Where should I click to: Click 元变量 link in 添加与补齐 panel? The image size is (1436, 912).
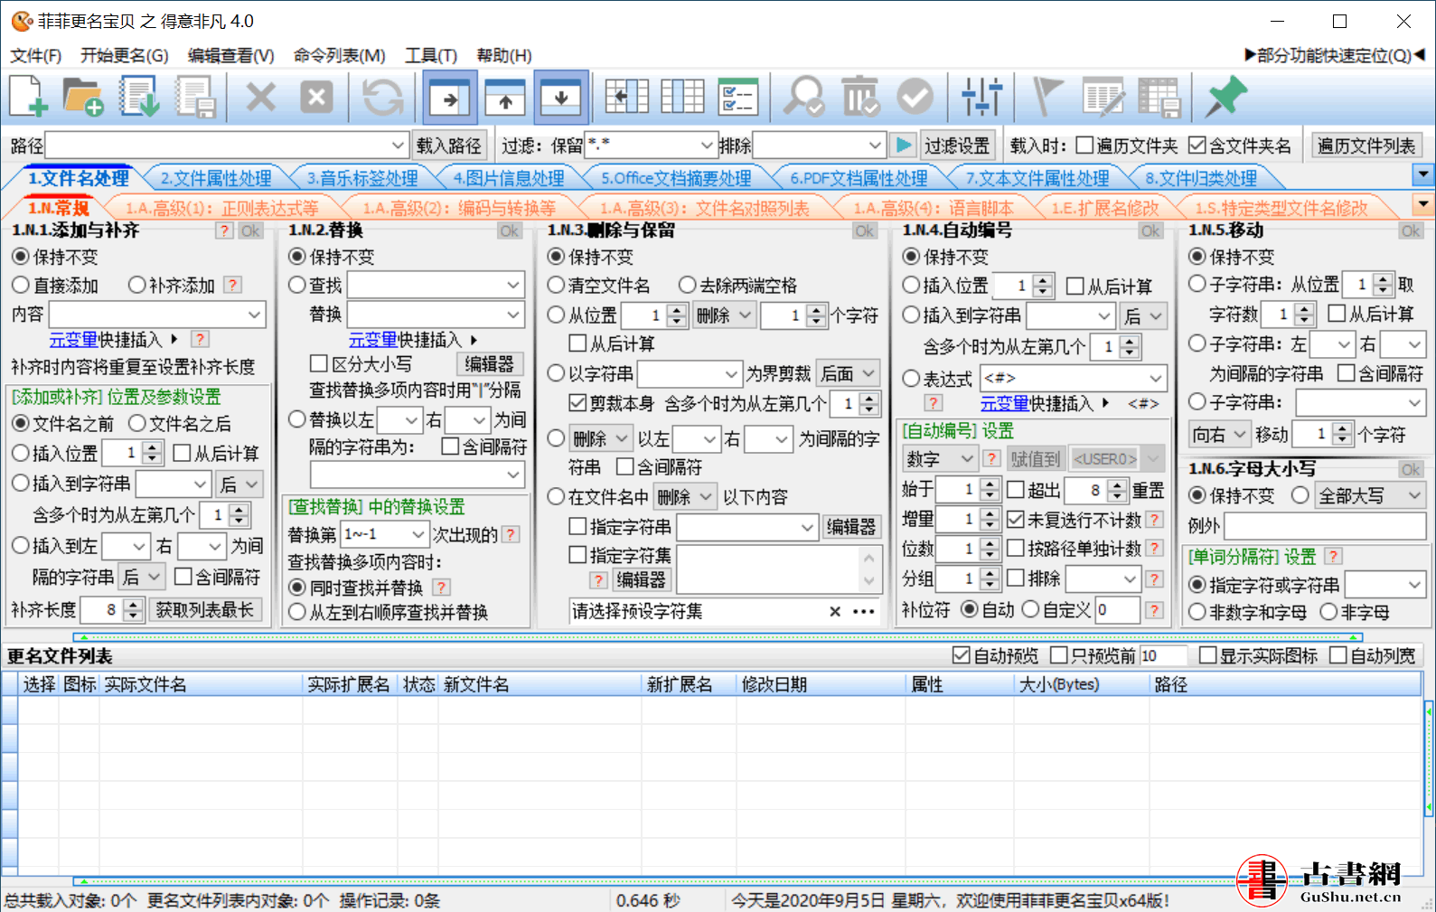[x=74, y=339]
